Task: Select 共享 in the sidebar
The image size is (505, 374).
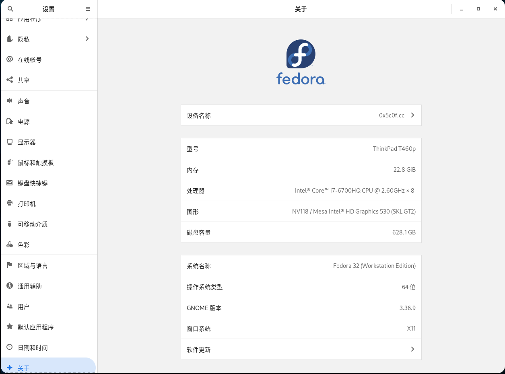Action: pos(49,80)
